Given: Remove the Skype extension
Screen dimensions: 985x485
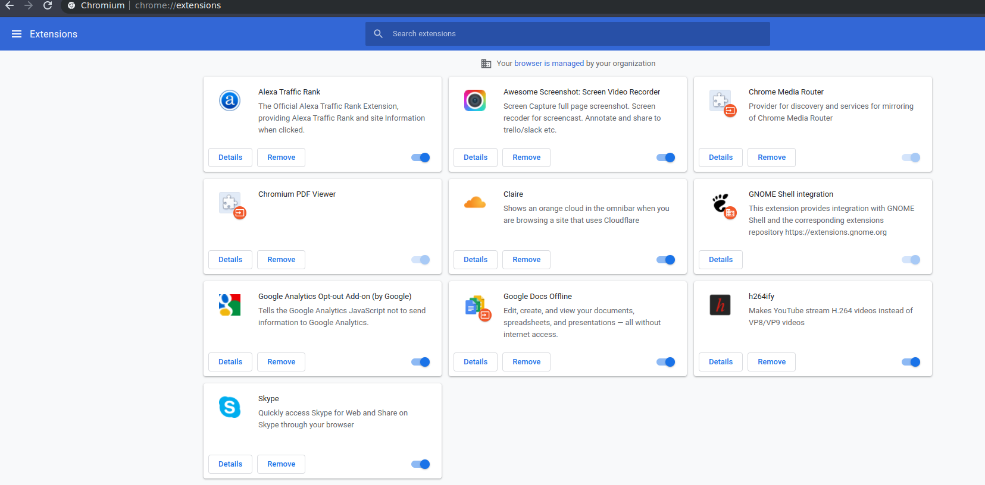Looking at the screenshot, I should 282,464.
